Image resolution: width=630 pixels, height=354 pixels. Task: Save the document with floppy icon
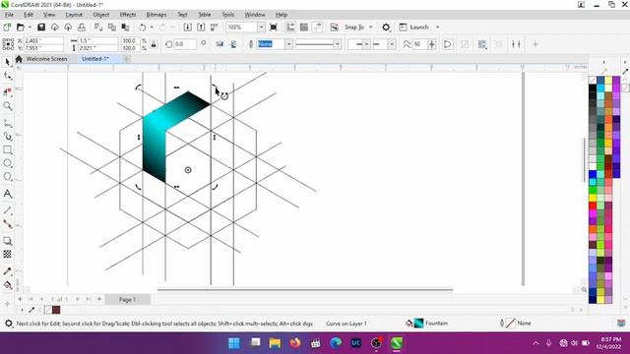(41, 27)
